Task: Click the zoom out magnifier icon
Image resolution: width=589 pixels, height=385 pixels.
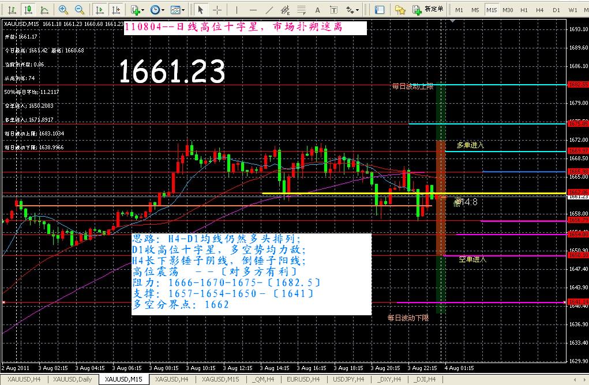Action: pyautogui.click(x=80, y=10)
